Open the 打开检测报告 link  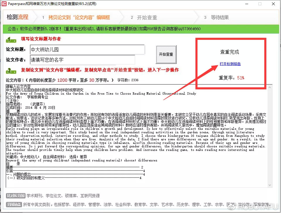pyautogui.click(x=230, y=64)
